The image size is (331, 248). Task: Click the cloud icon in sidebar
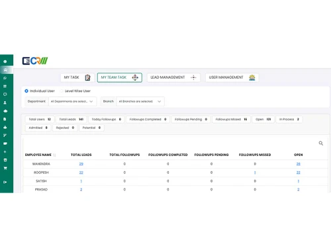[x=5, y=111]
